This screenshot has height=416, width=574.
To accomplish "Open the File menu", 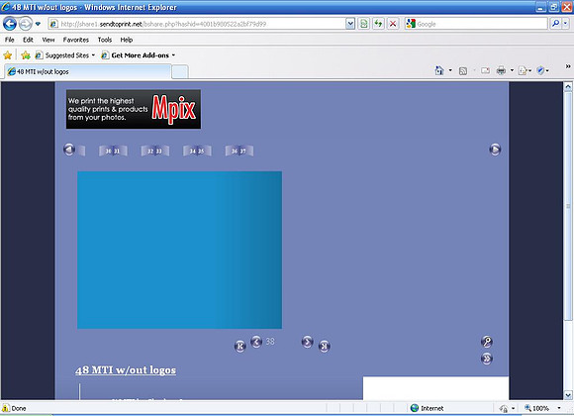I will 10,40.
